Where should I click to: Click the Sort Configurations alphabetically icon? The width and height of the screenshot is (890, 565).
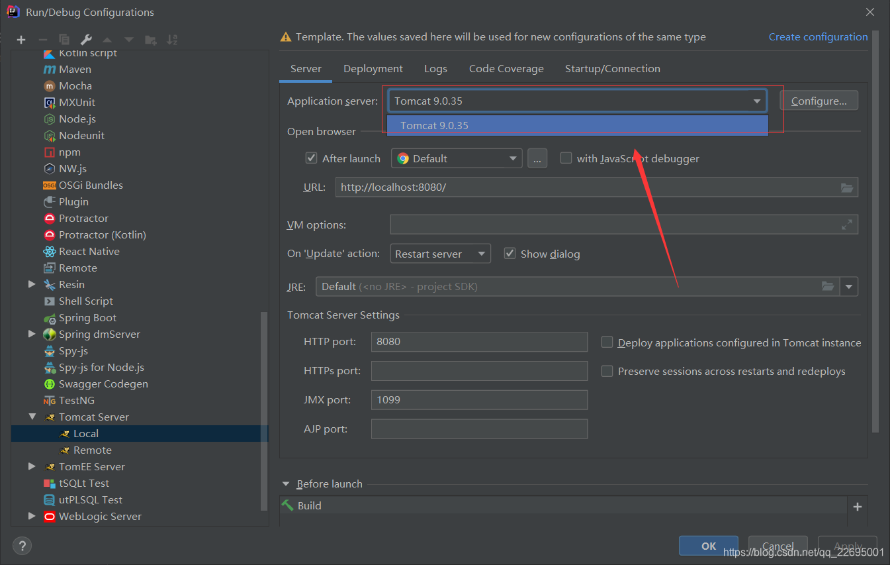(172, 40)
